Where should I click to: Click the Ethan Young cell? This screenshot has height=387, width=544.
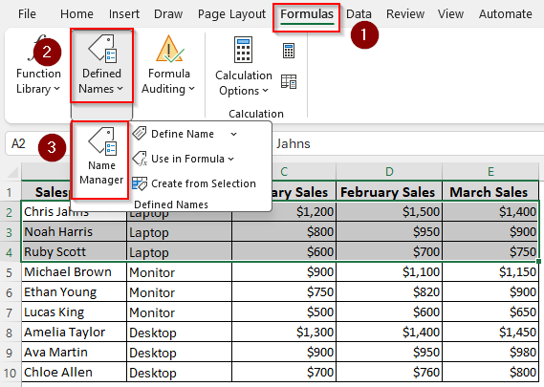pyautogui.click(x=75, y=292)
